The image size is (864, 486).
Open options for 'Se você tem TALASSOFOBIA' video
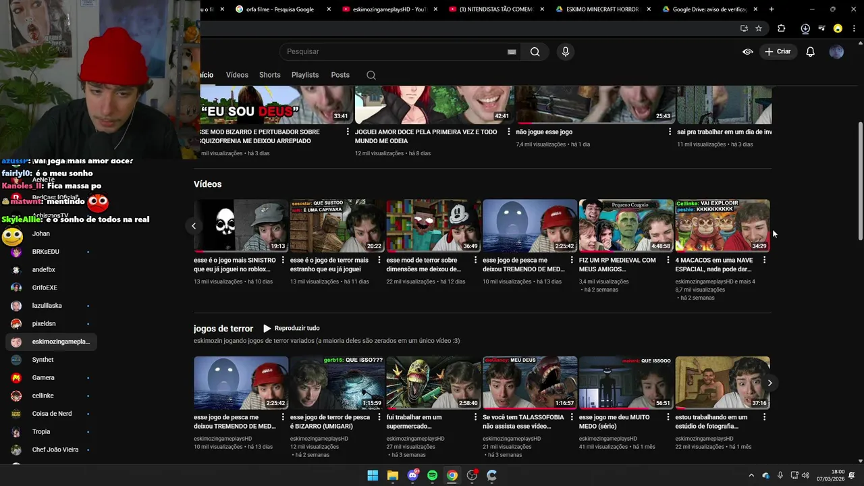572,417
